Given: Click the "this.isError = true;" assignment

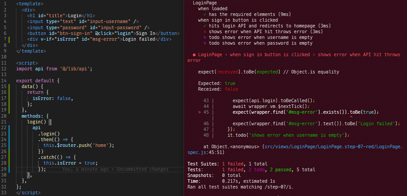Looking at the screenshot, I should pos(70,163).
